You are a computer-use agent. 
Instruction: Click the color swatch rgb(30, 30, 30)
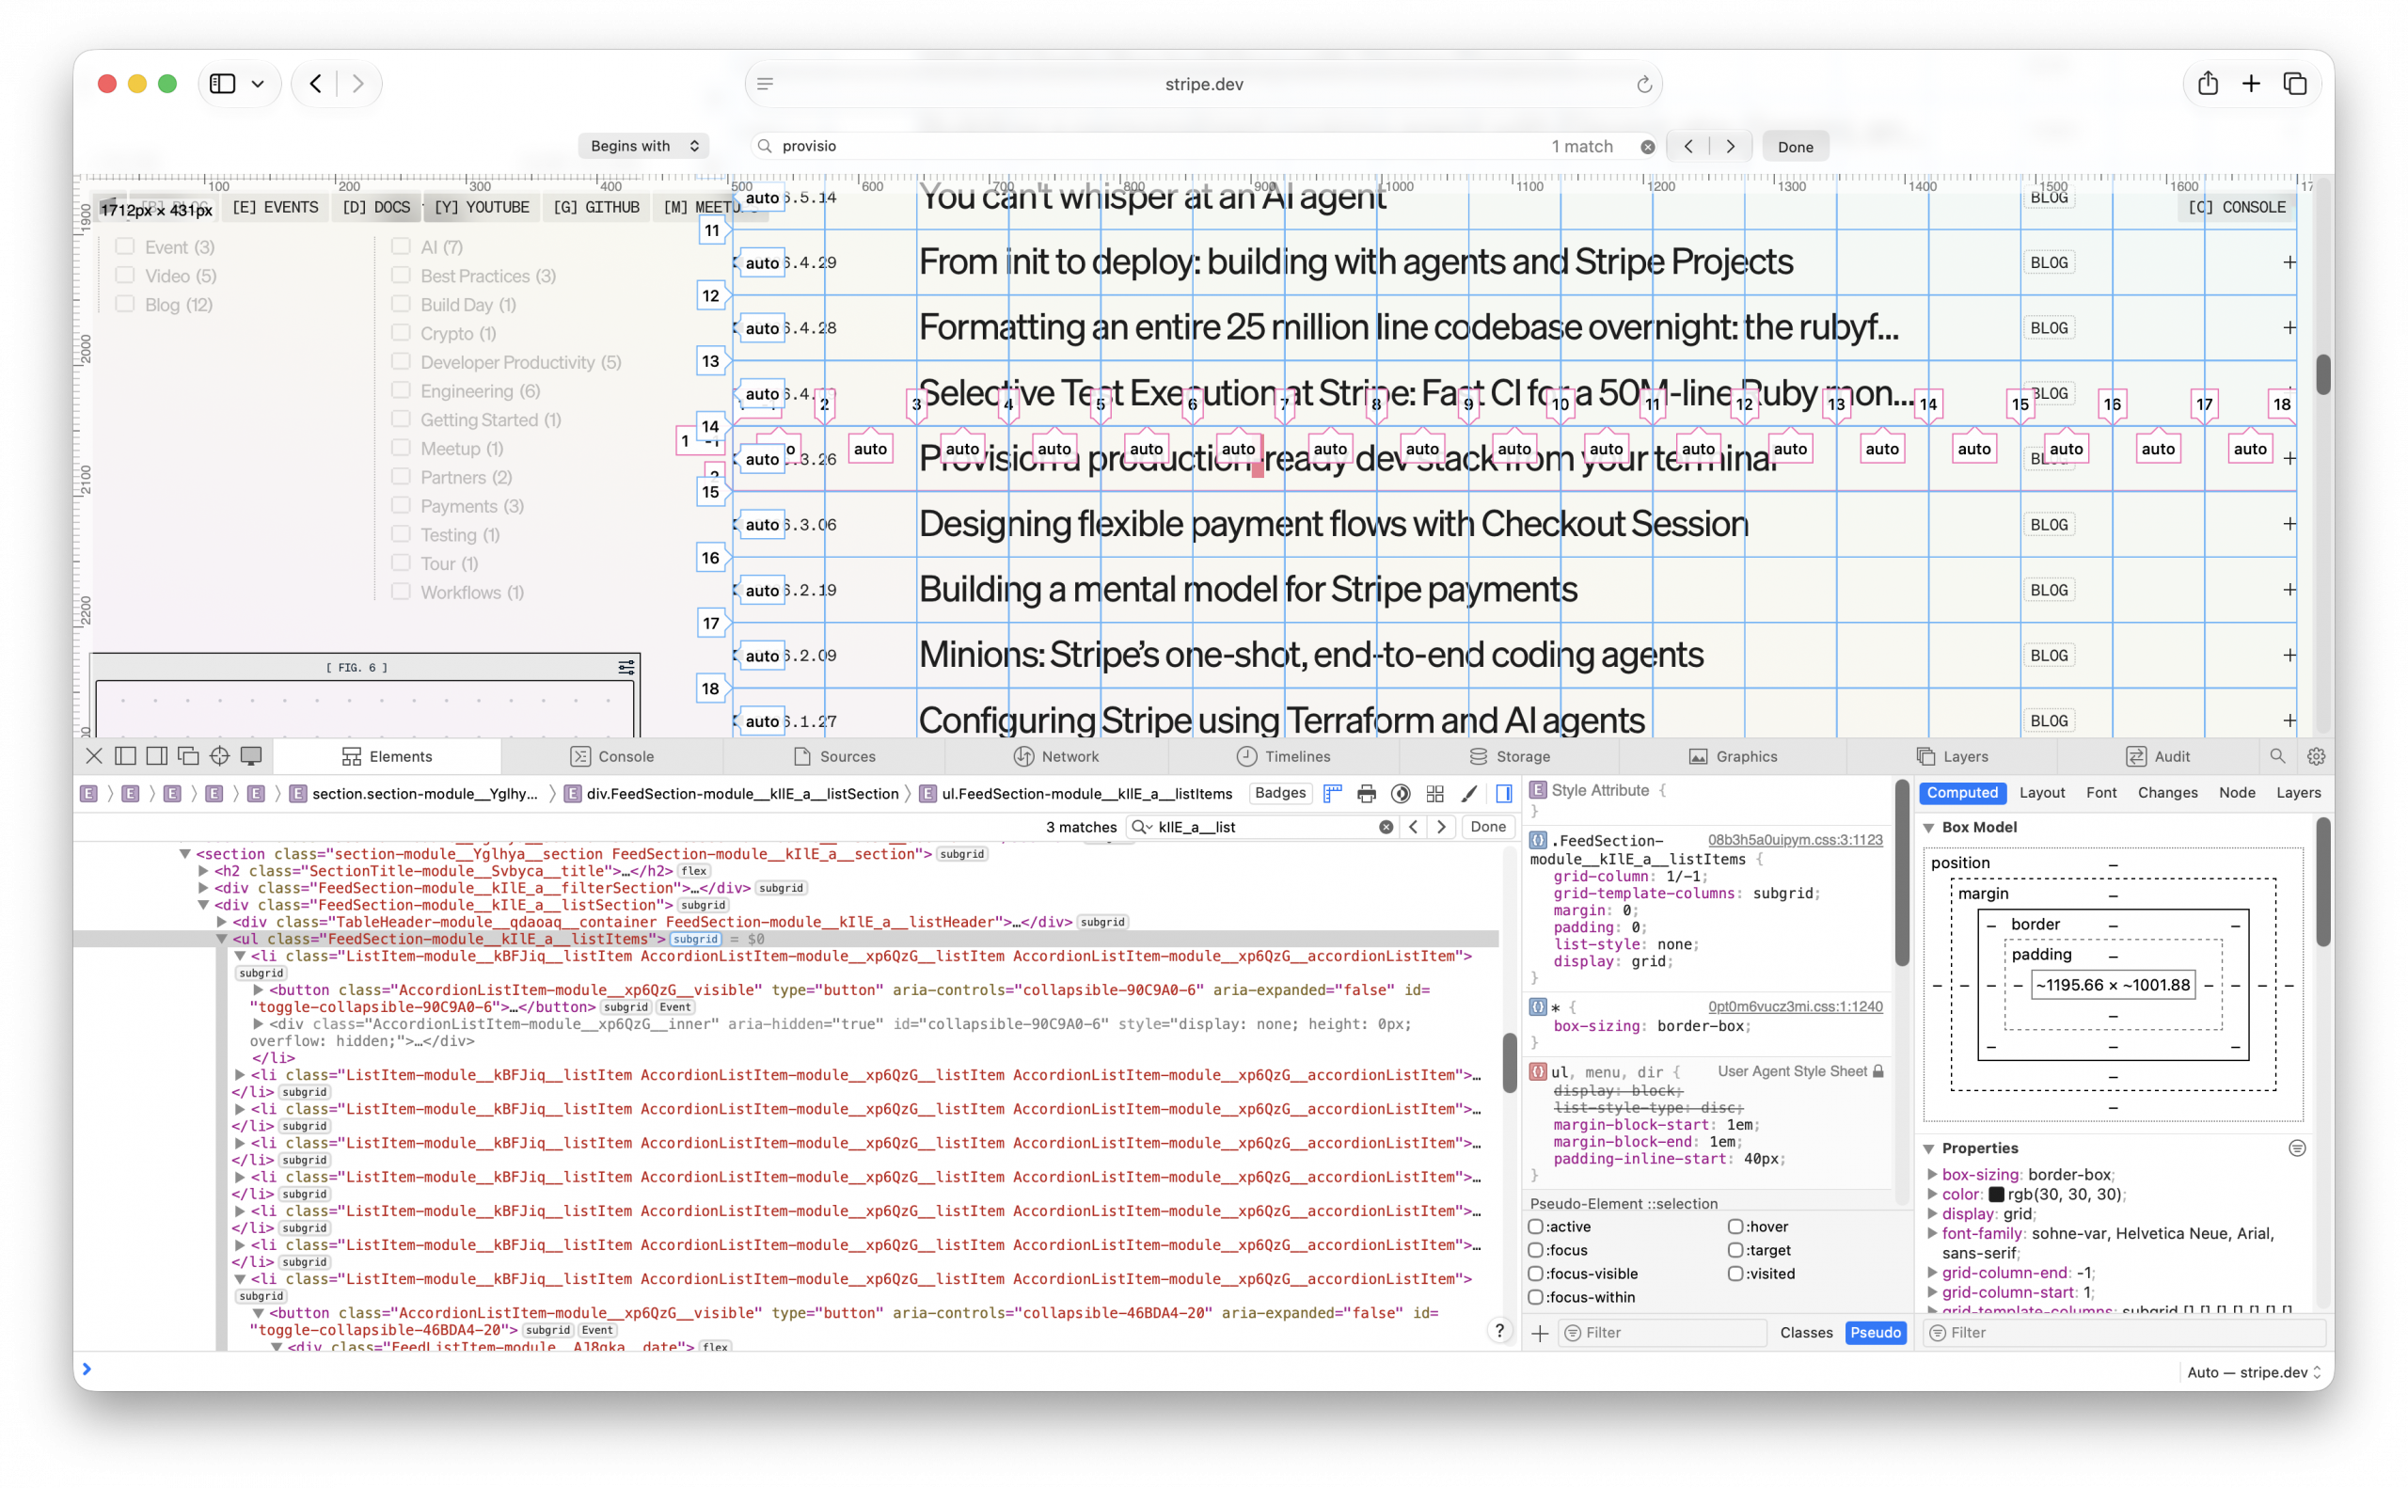pyautogui.click(x=1997, y=1195)
